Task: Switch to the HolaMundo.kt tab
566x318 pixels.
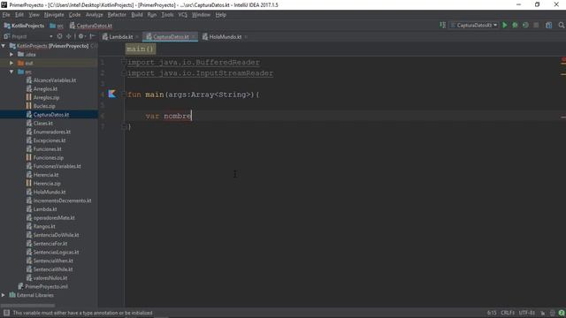Action: 225,37
